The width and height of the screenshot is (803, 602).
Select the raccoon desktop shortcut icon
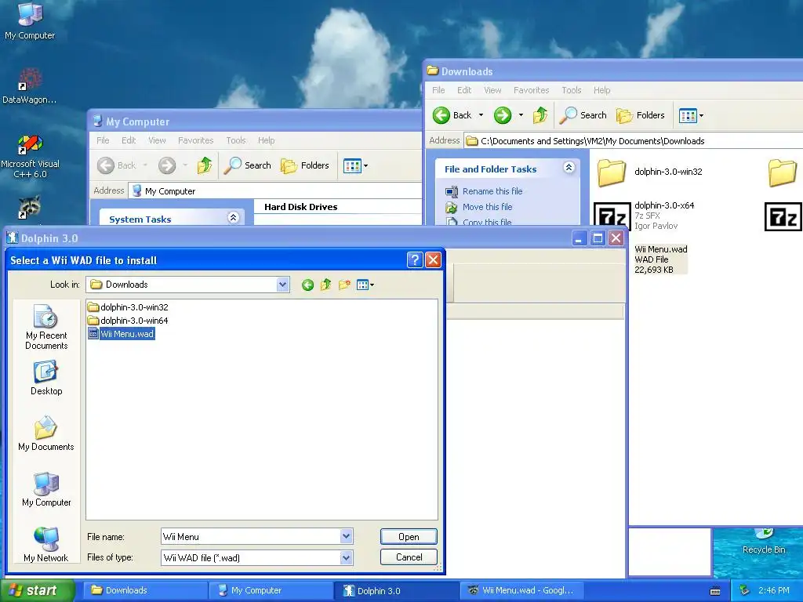(x=29, y=207)
